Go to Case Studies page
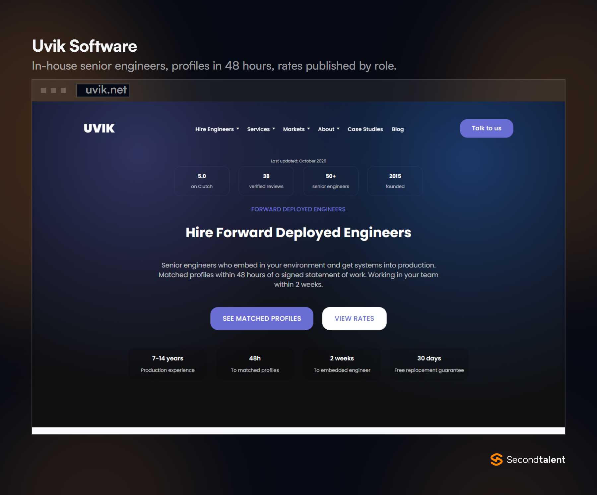Screen dimensions: 597x495 pos(365,129)
